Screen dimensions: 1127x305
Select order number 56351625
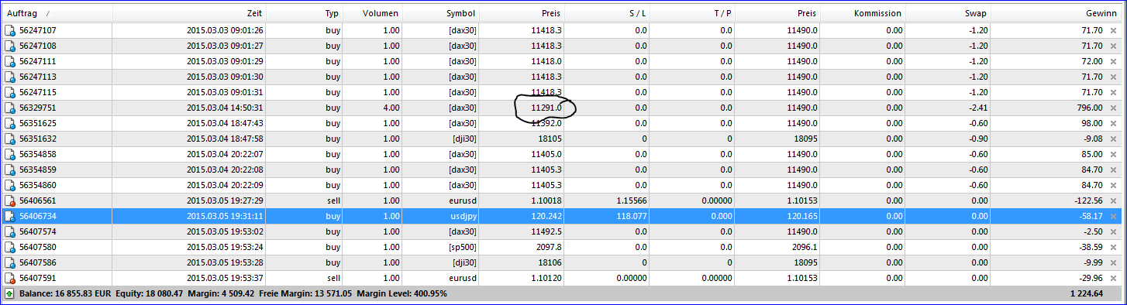[x=37, y=123]
